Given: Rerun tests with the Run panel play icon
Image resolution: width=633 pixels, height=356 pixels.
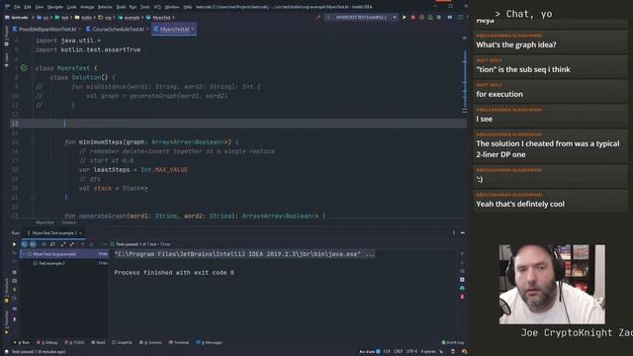Looking at the screenshot, I should point(14,244).
